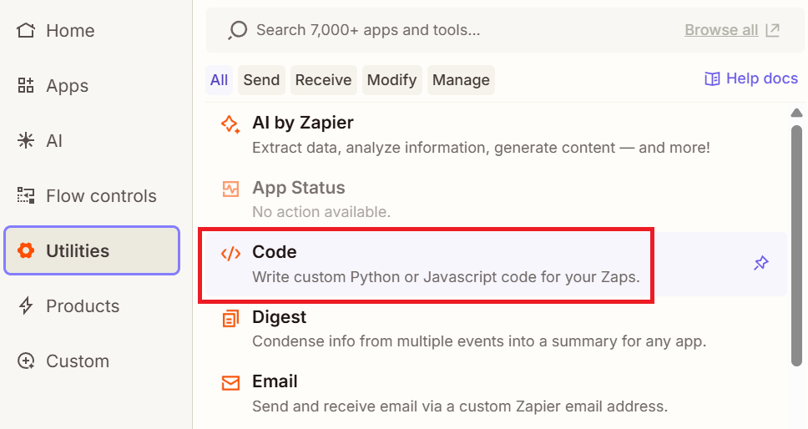Viewport: 808px width, 429px height.
Task: Click the Custom plus-circle icon
Action: (26, 361)
